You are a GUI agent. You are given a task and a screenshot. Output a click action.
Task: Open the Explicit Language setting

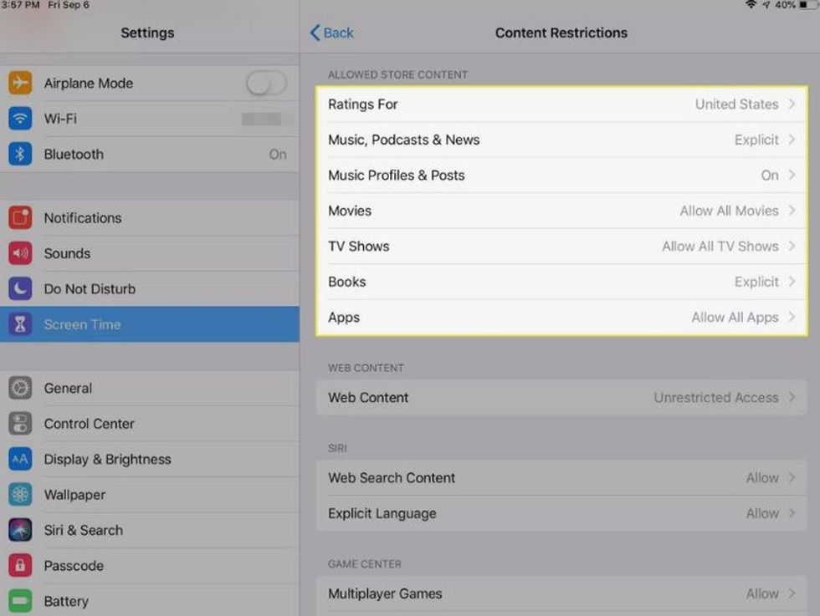point(561,513)
